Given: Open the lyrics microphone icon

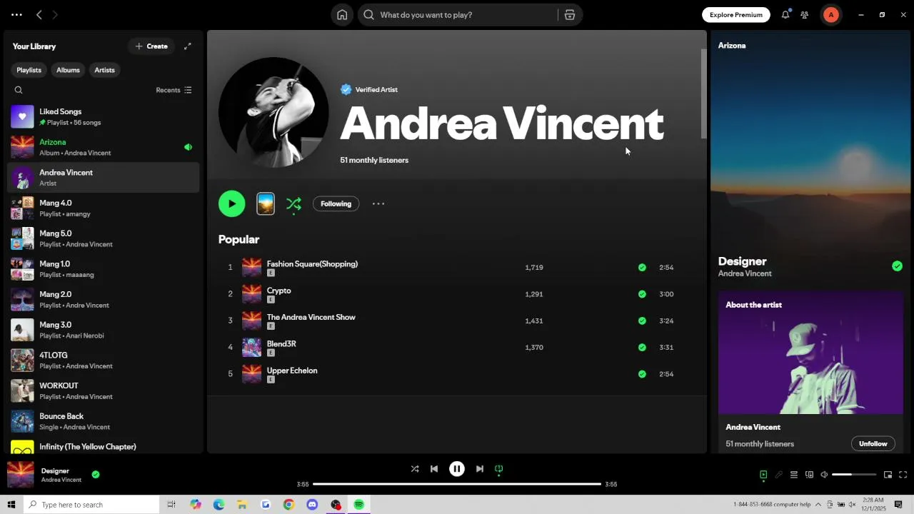Looking at the screenshot, I should (x=778, y=475).
